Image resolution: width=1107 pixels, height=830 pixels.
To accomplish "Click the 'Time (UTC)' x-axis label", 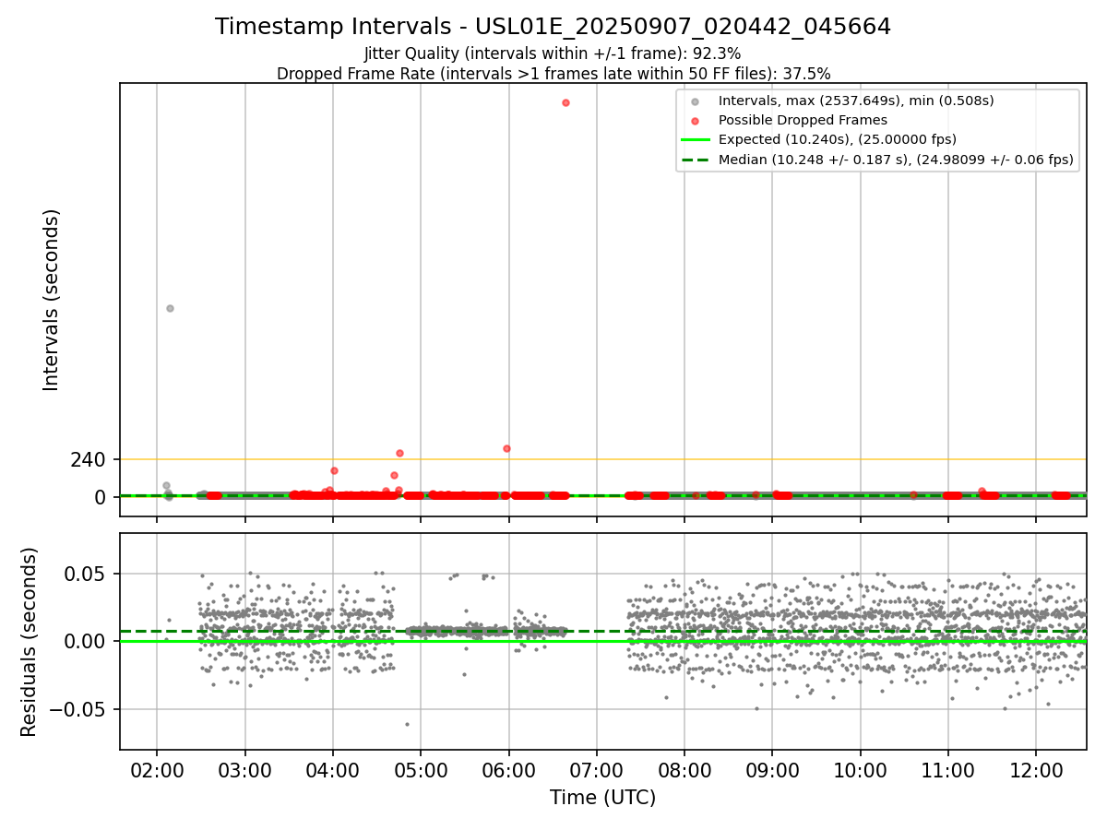I will coord(603,798).
